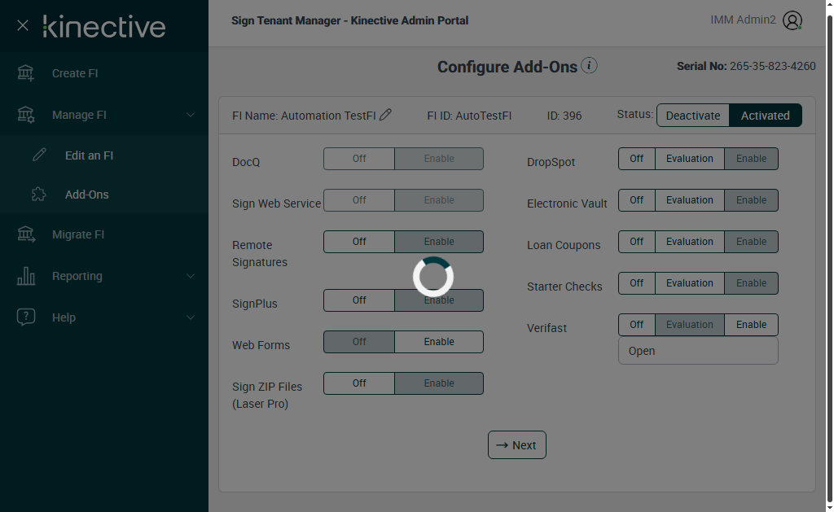834x512 pixels.
Task: Edit FI name with pencil icon
Action: [385, 114]
